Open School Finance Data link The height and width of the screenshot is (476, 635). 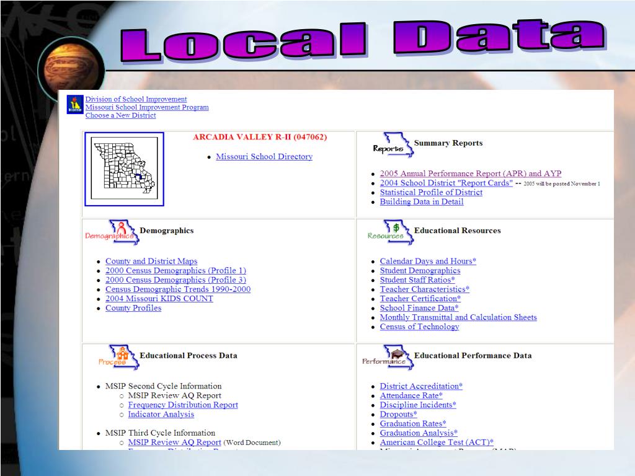pyautogui.click(x=419, y=308)
